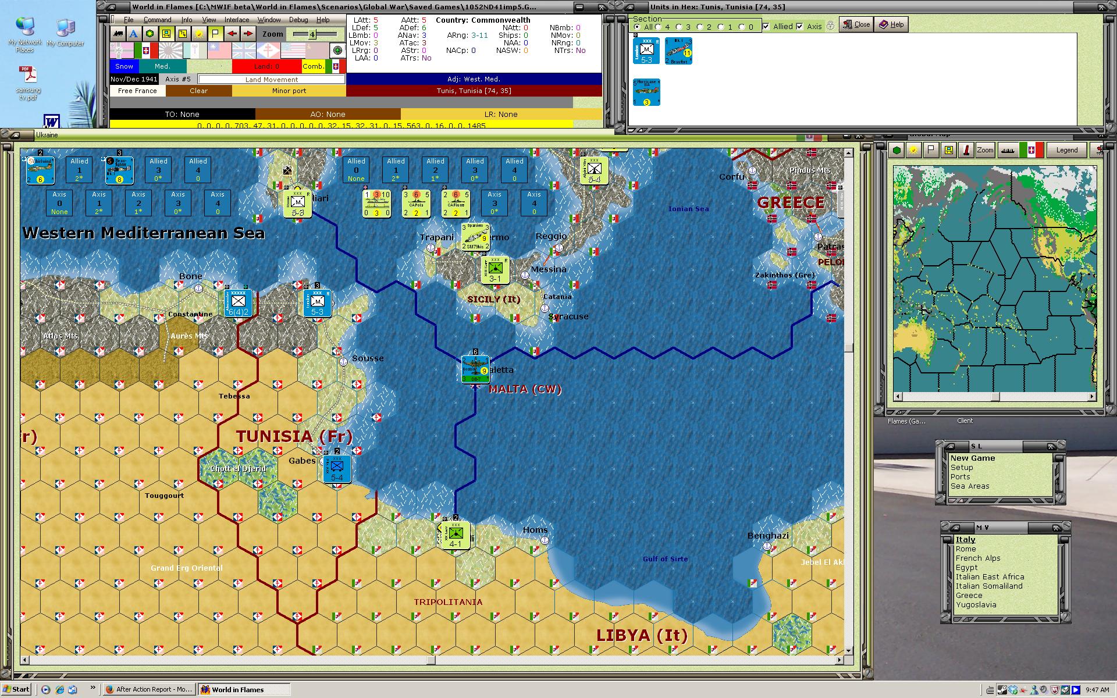Viewport: 1117px width, 698px height.
Task: Select Sea Areas in S L list
Action: coord(970,486)
